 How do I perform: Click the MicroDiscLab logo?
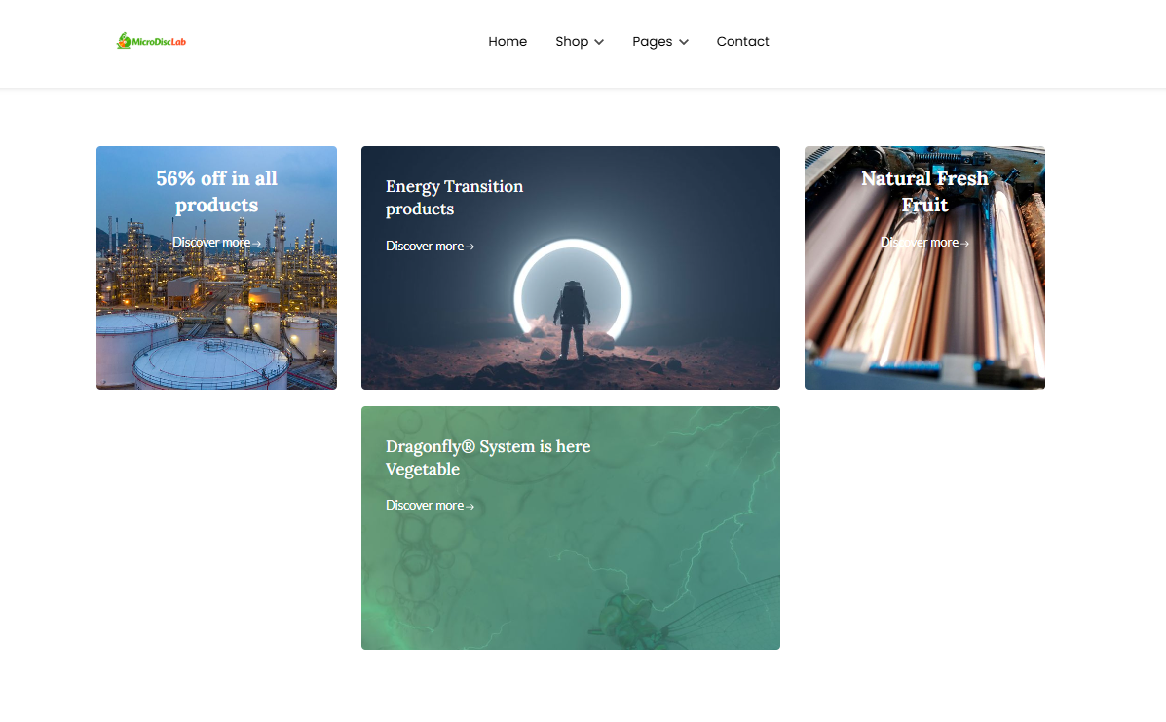(x=151, y=41)
